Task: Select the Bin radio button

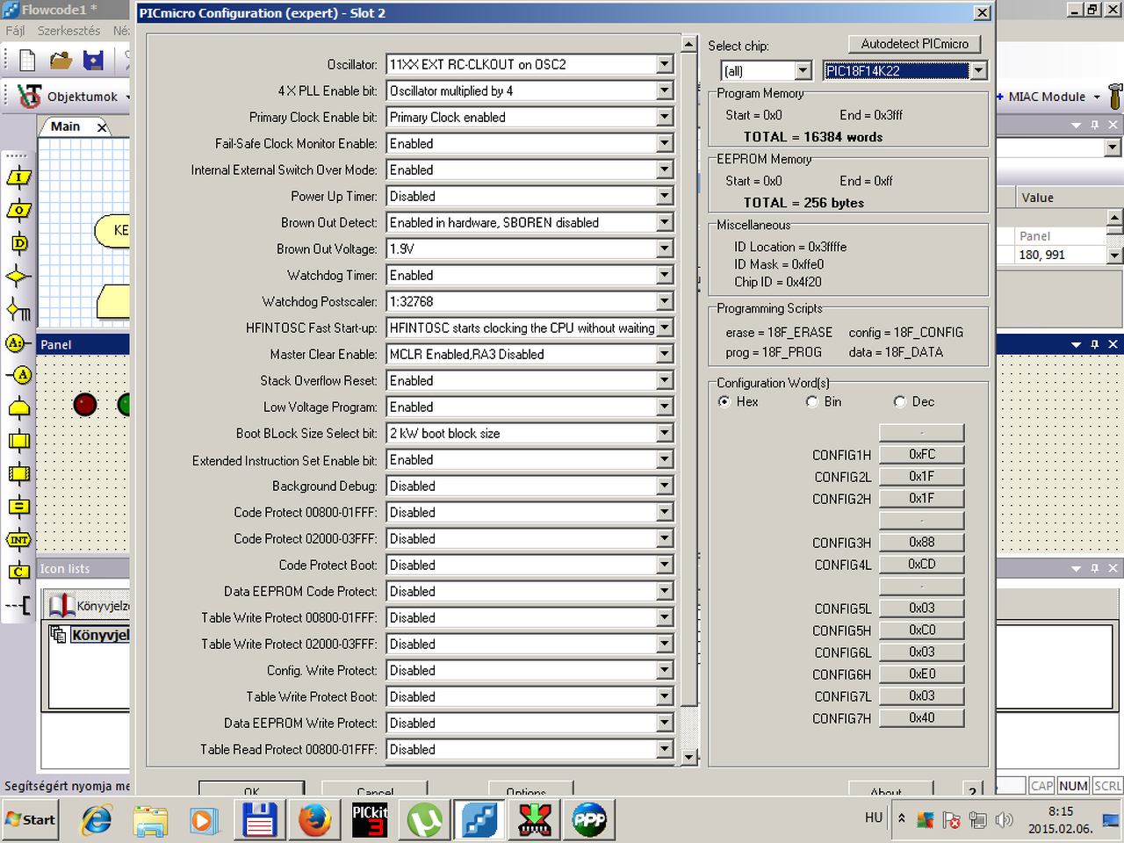Action: pos(812,401)
